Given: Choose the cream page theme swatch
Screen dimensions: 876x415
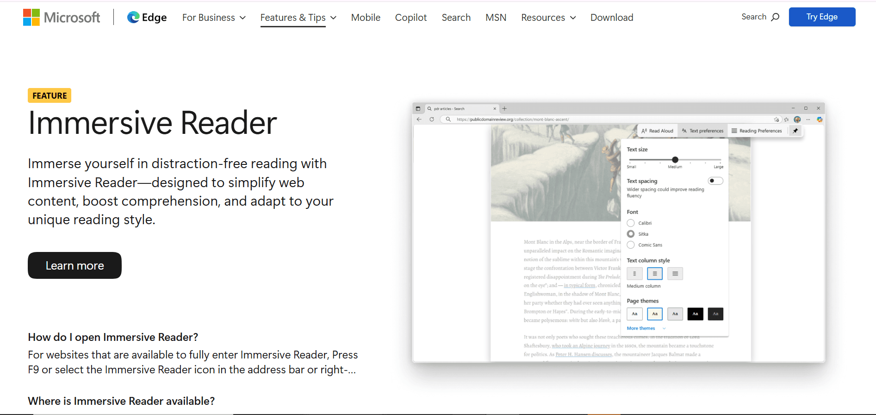Looking at the screenshot, I should click(x=655, y=314).
